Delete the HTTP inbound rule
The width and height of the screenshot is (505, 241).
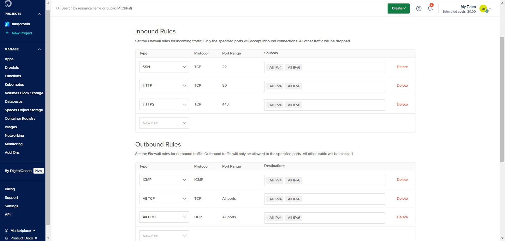pos(402,85)
